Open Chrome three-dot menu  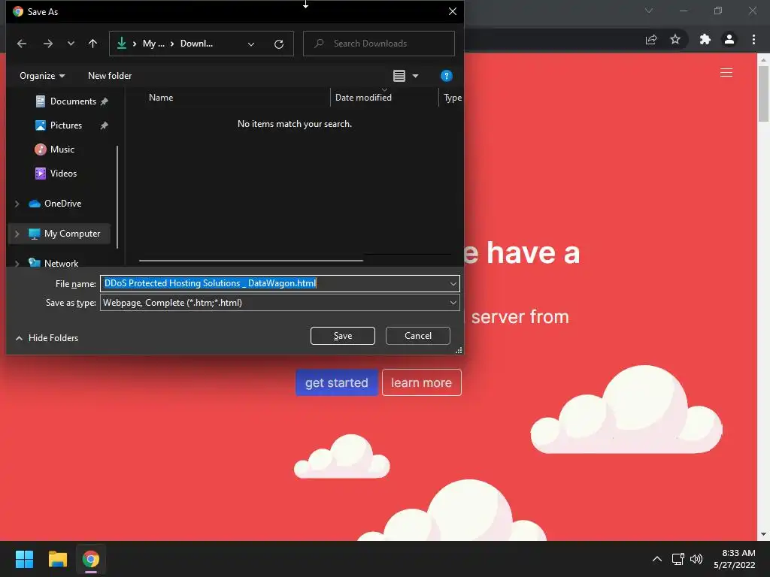click(x=753, y=40)
